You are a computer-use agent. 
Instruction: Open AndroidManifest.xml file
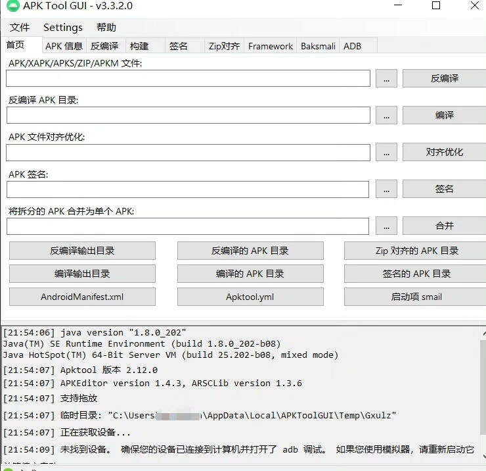(82, 297)
